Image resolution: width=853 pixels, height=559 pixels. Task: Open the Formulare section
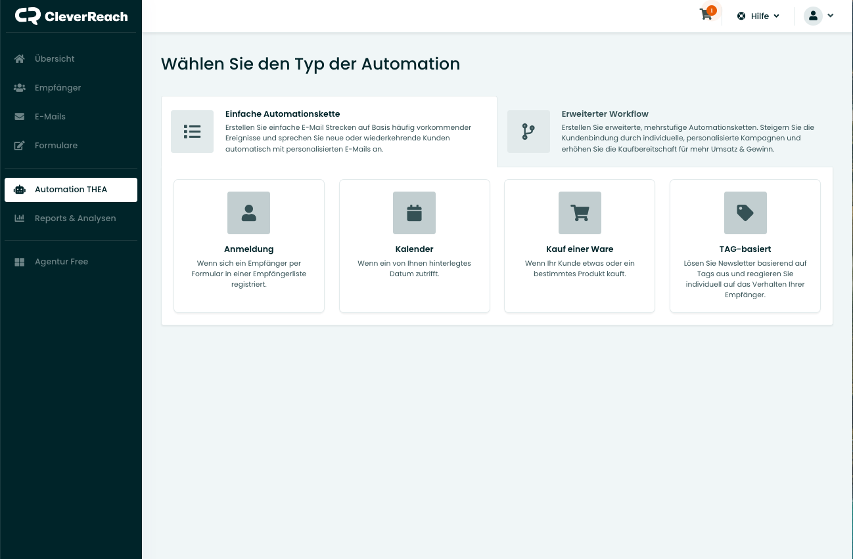(56, 145)
